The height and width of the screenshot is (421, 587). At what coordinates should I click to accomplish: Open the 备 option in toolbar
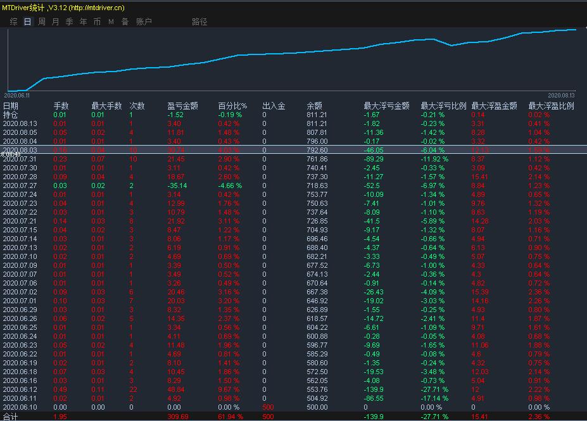124,21
